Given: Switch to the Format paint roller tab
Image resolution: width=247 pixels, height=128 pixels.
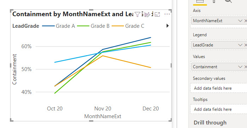Looking at the screenshot, I should click(x=214, y=1).
